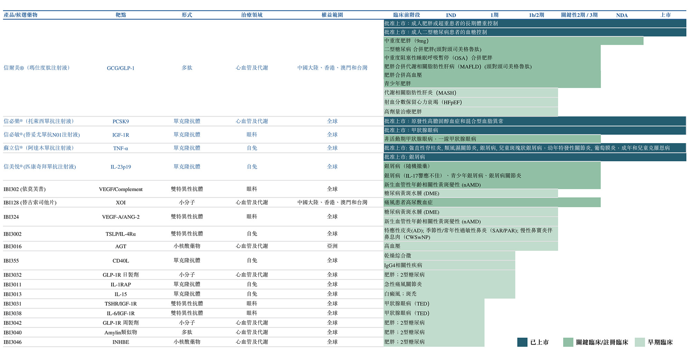Image resolution: width=691 pixels, height=358 pixels.
Task: Click the 關鍵性2期 / 3期 stage header
Action: (x=579, y=15)
